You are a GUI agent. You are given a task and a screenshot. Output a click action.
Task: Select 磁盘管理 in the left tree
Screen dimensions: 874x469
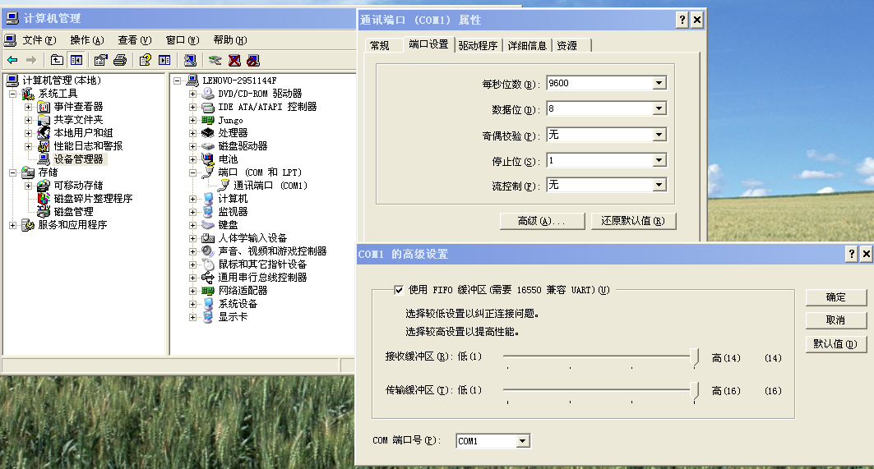point(73,211)
